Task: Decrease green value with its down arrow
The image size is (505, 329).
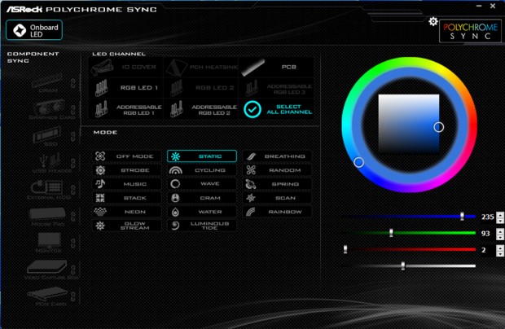Action: point(500,237)
